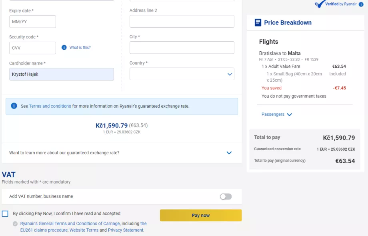Check the Pay Now confirmation checkbox

click(4, 213)
